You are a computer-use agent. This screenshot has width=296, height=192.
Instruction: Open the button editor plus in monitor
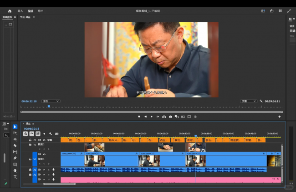280,116
